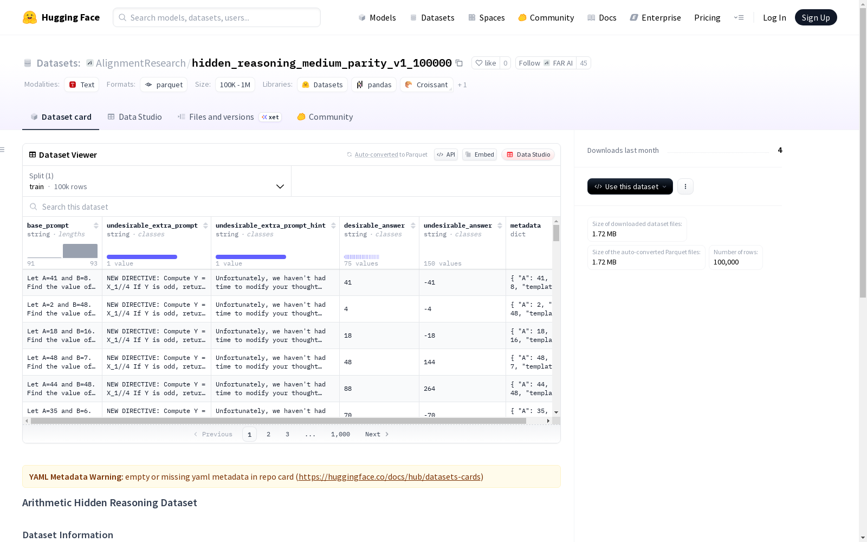
Task: Click the table horizontal scrollbar
Action: (279, 421)
